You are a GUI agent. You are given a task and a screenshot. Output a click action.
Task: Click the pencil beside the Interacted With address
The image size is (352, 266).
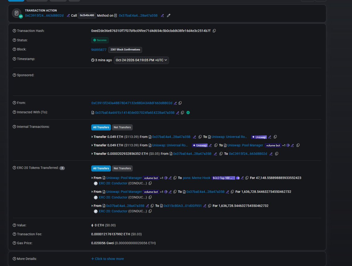click(x=177, y=113)
